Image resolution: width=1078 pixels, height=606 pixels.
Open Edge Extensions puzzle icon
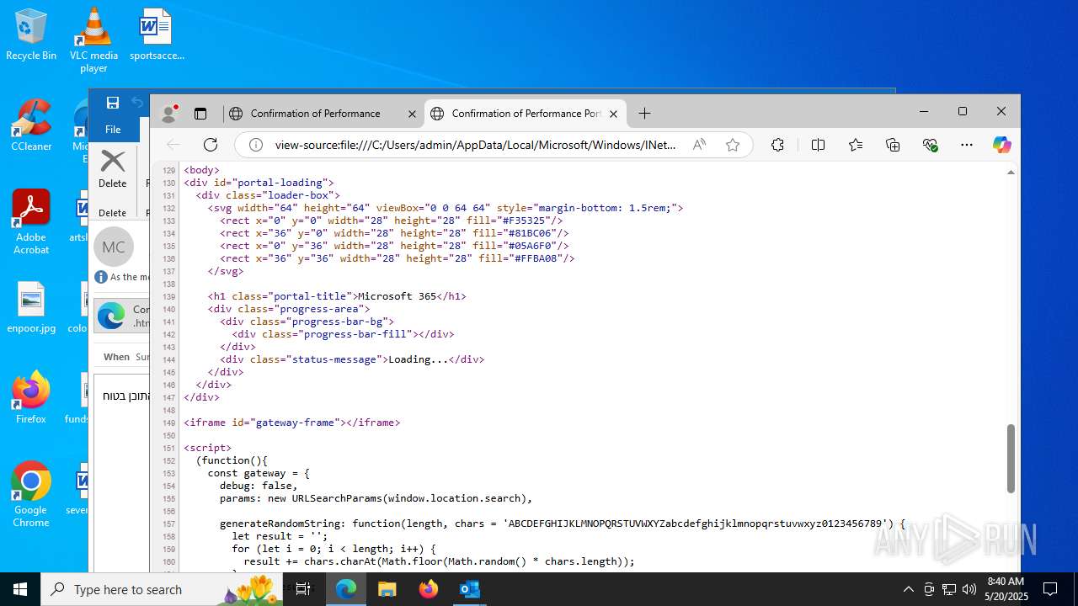click(777, 145)
